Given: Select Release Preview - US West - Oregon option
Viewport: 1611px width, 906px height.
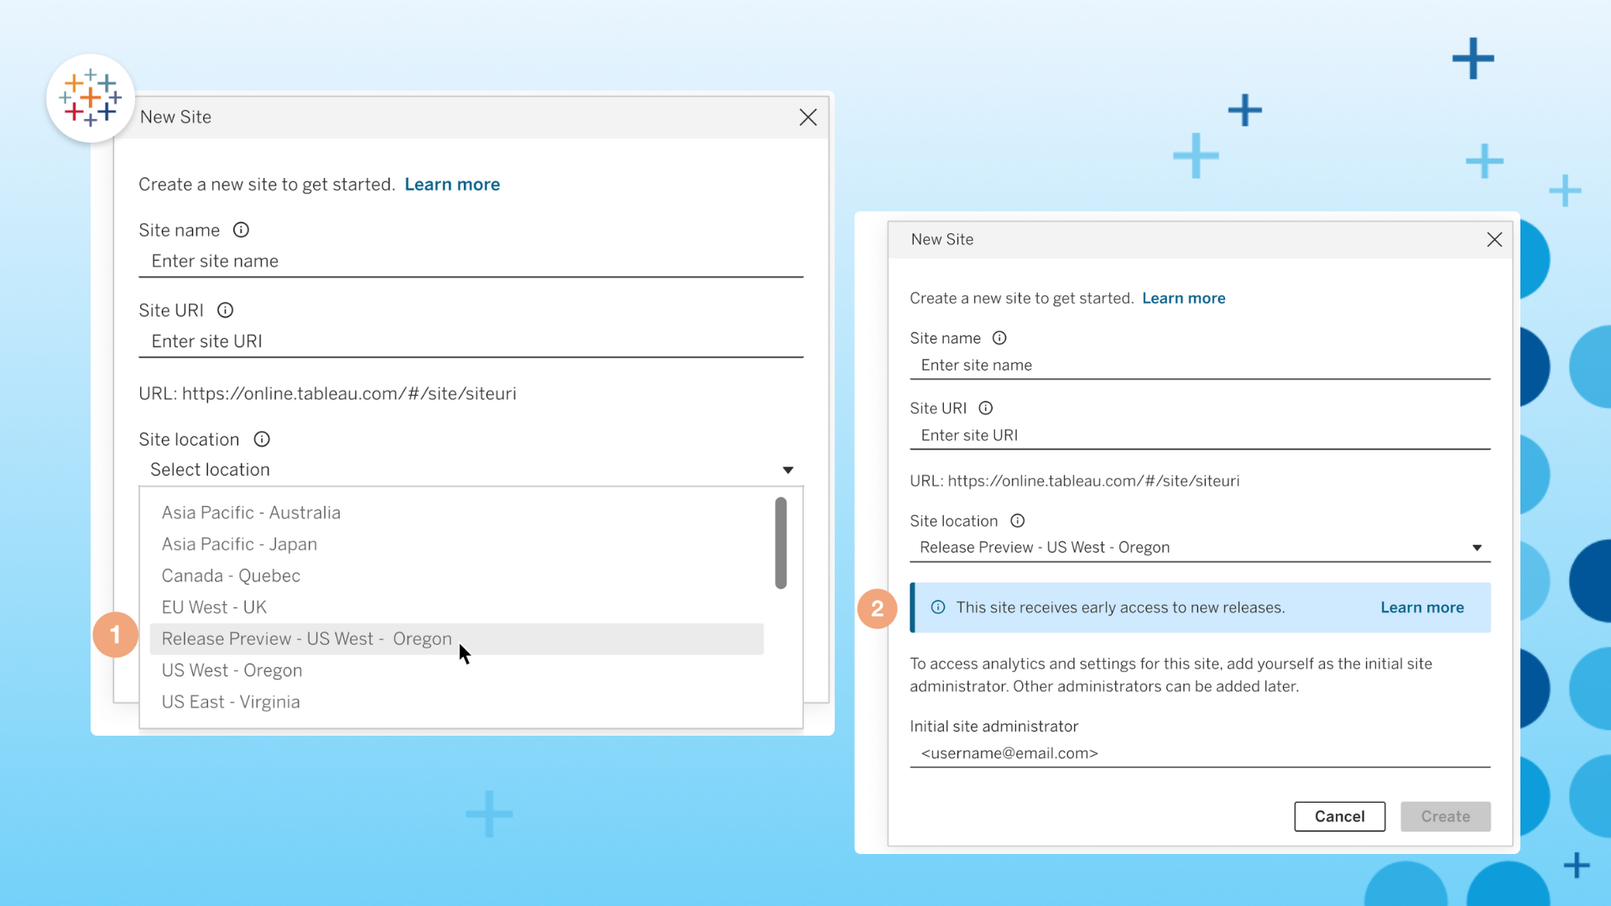Looking at the screenshot, I should [306, 639].
